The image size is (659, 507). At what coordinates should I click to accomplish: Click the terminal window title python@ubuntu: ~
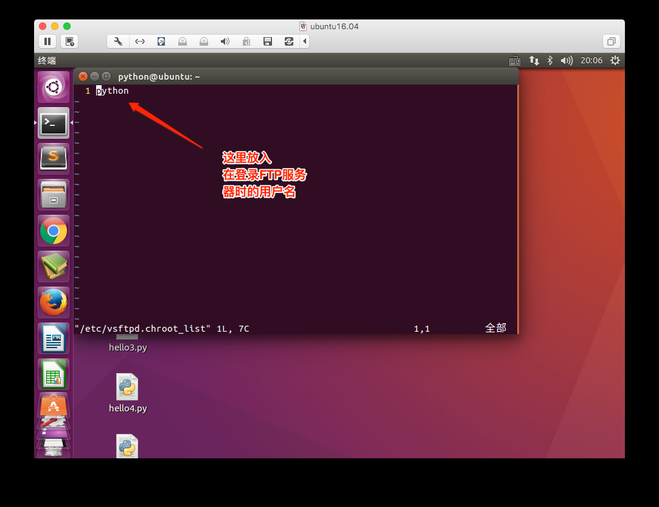coord(159,77)
